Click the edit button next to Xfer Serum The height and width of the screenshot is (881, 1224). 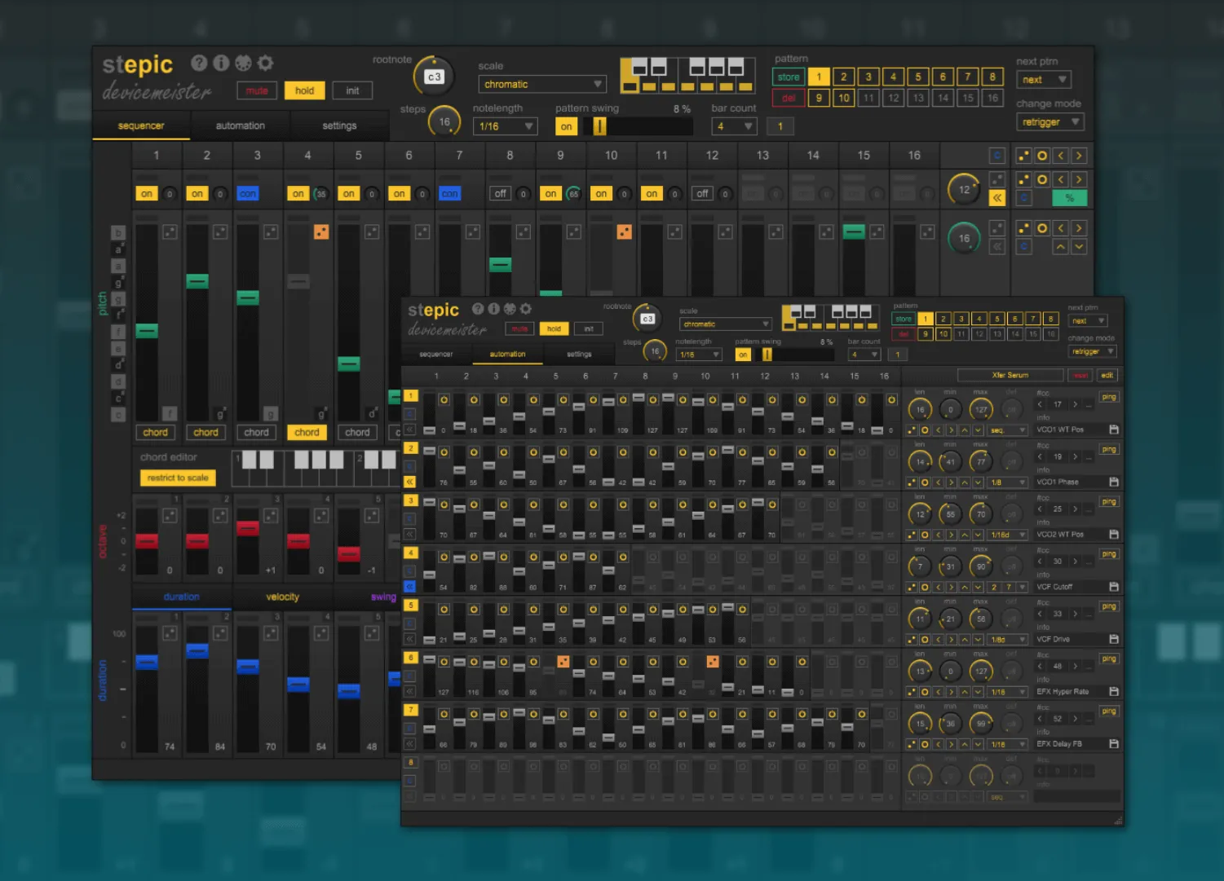click(x=1107, y=376)
